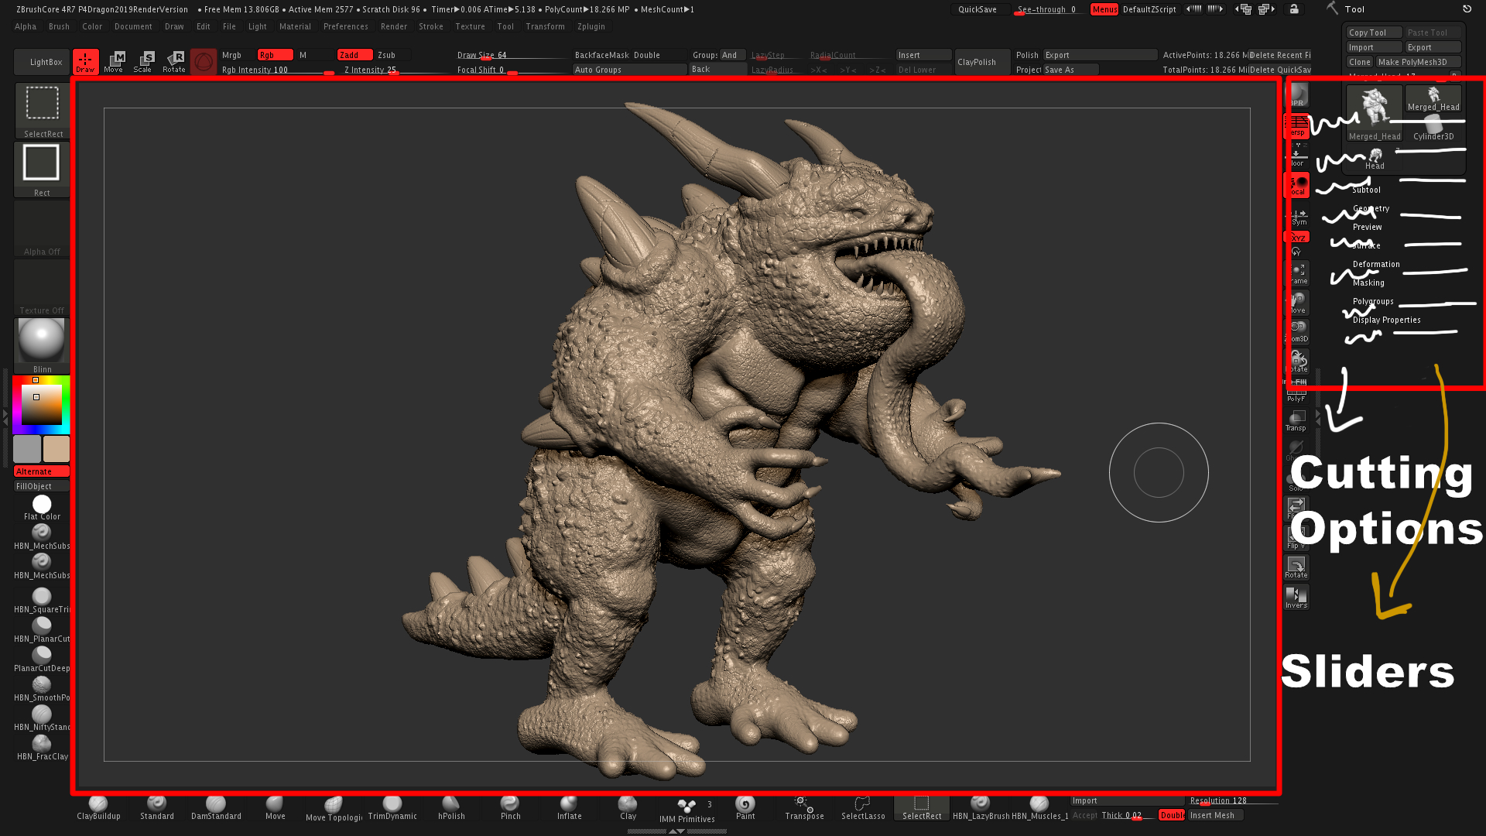Open the Preferences menu
The image size is (1486, 836).
pyautogui.click(x=347, y=26)
